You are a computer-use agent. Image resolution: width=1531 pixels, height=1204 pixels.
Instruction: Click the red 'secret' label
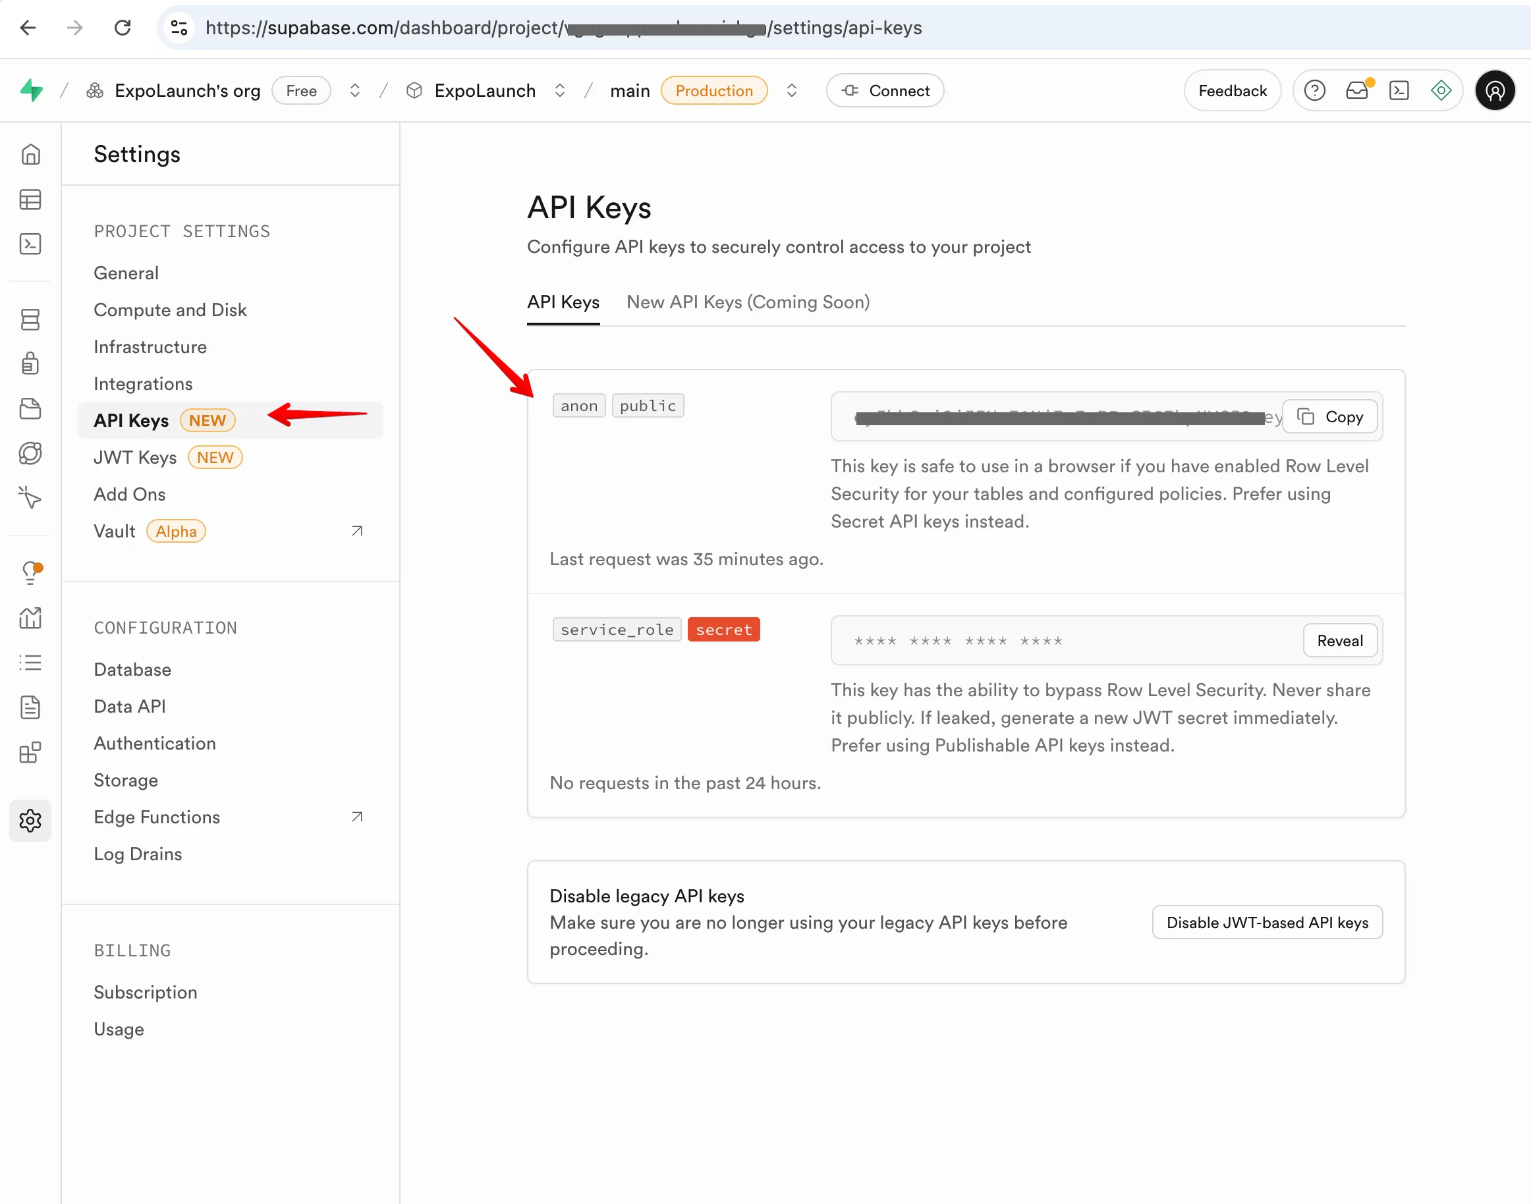[x=724, y=630]
